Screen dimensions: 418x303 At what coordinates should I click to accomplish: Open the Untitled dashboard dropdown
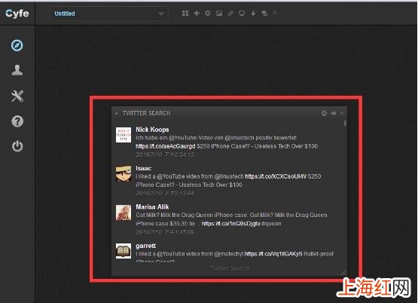[109, 14]
